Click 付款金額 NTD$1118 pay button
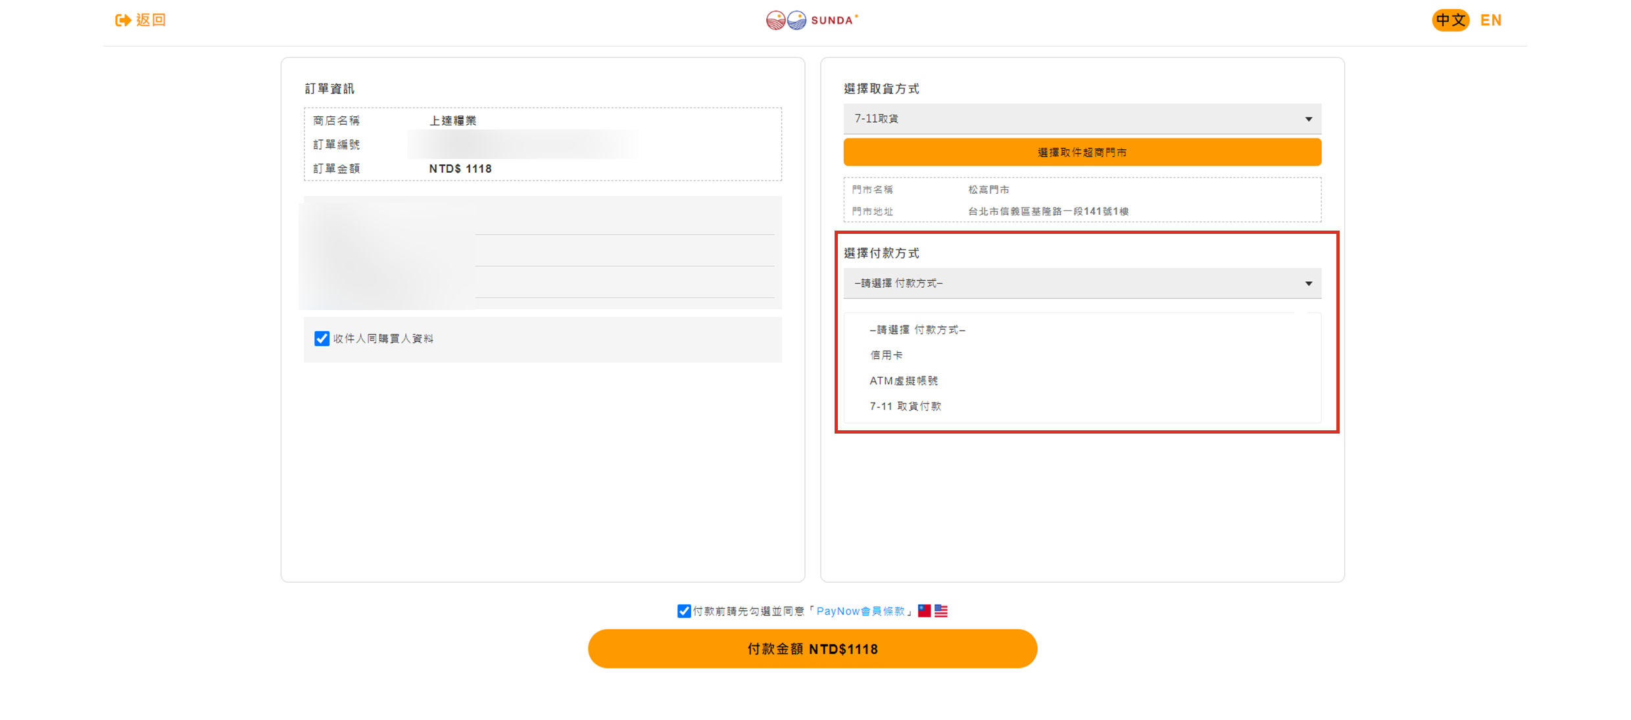The width and height of the screenshot is (1631, 720). 812,649
